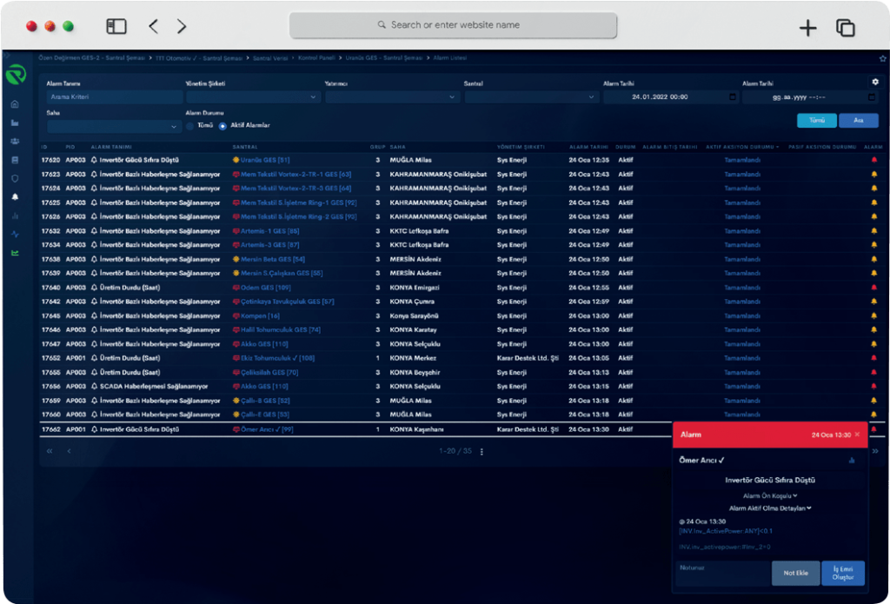
Task: Click the Ara search button
Action: [859, 121]
